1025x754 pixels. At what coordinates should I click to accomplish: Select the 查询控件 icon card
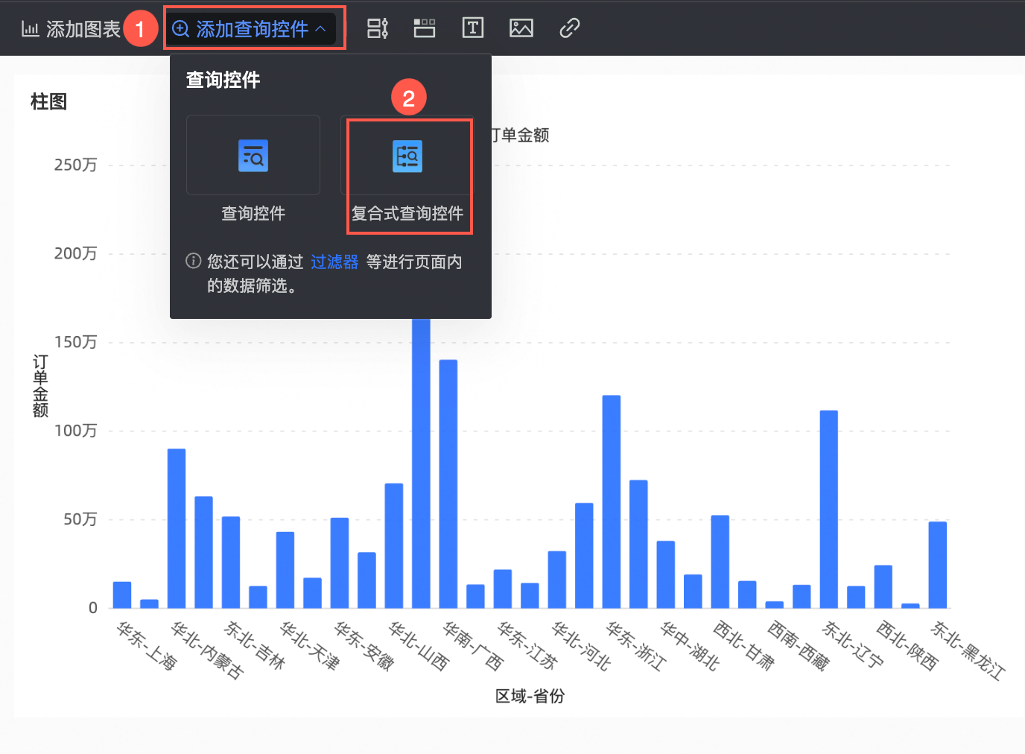click(253, 156)
